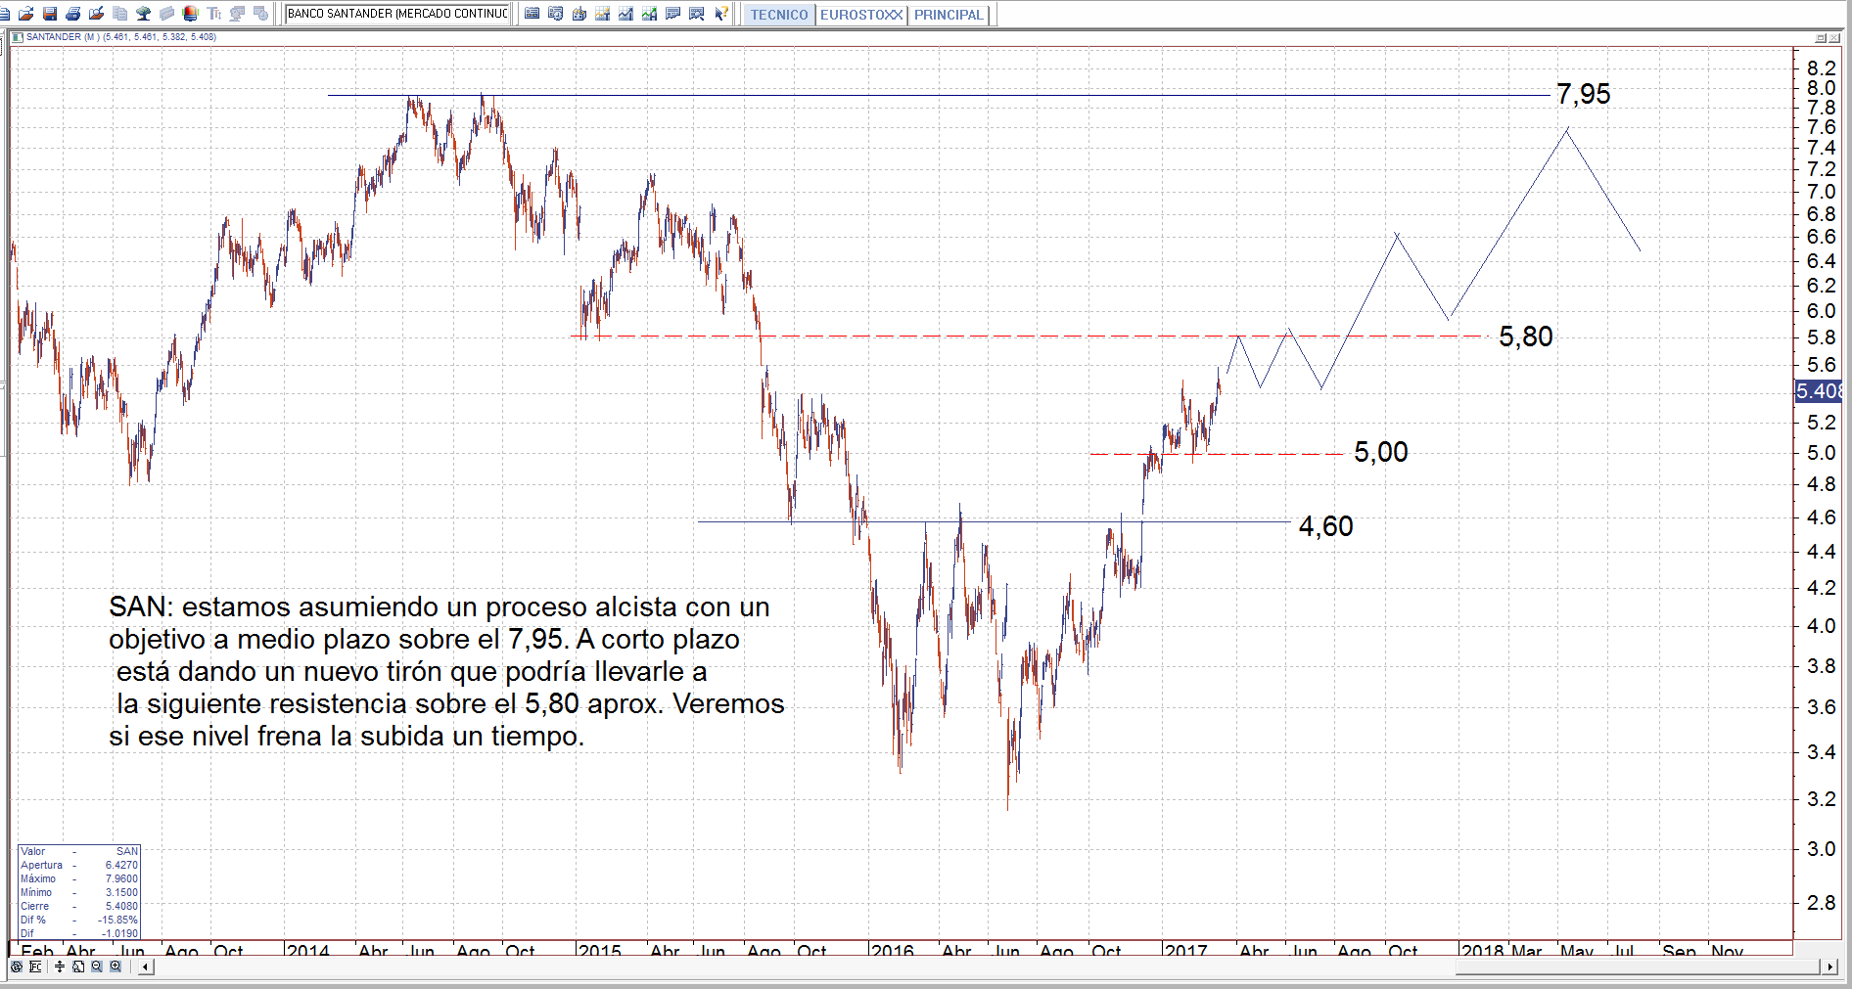The height and width of the screenshot is (989, 1852).
Task: Zoom out with the minus magnifier
Action: 97,967
